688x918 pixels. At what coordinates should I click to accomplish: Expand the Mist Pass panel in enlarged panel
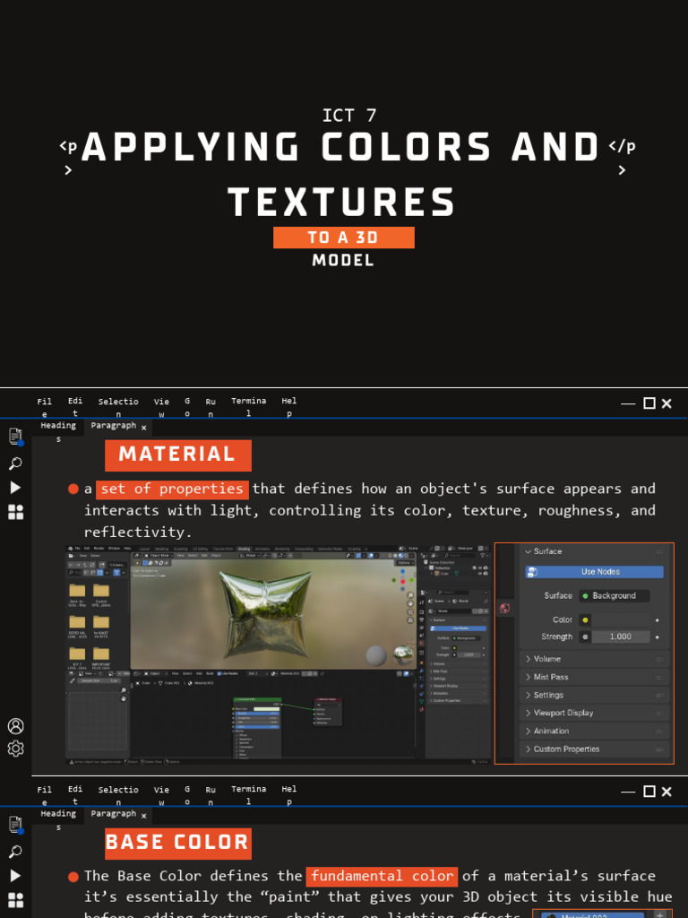(594, 678)
